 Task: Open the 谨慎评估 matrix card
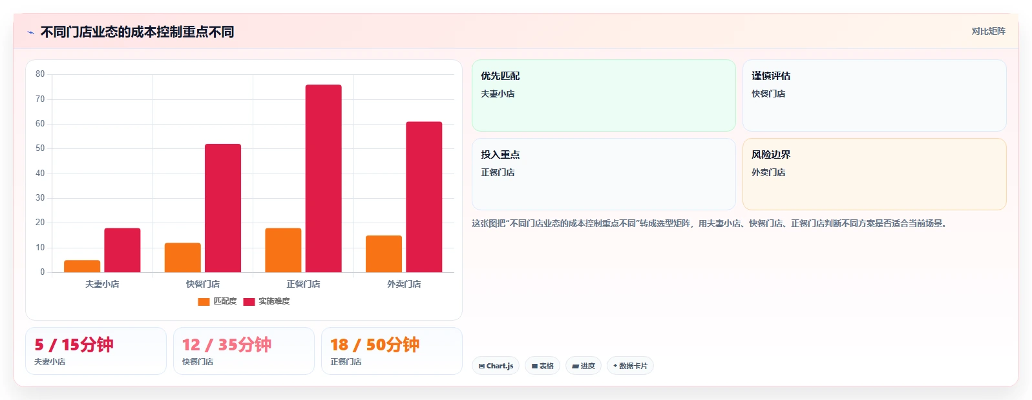874,95
